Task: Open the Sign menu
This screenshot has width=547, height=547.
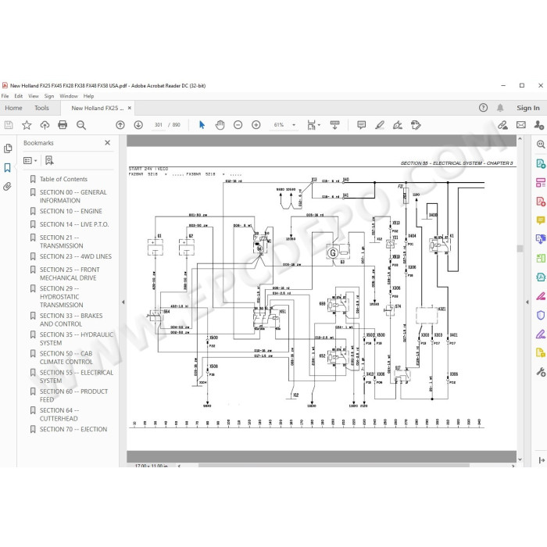Action: 49,96
